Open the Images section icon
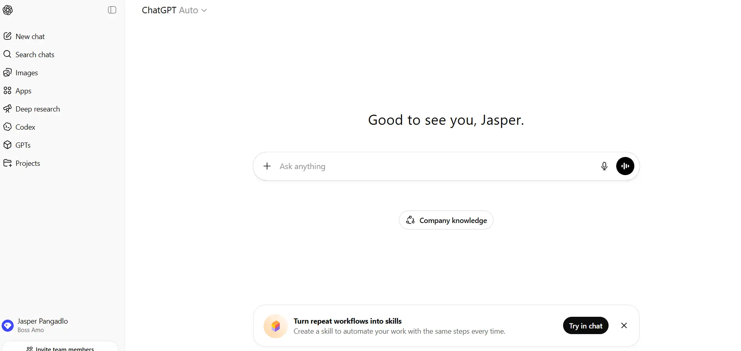741x351 pixels. click(8, 72)
